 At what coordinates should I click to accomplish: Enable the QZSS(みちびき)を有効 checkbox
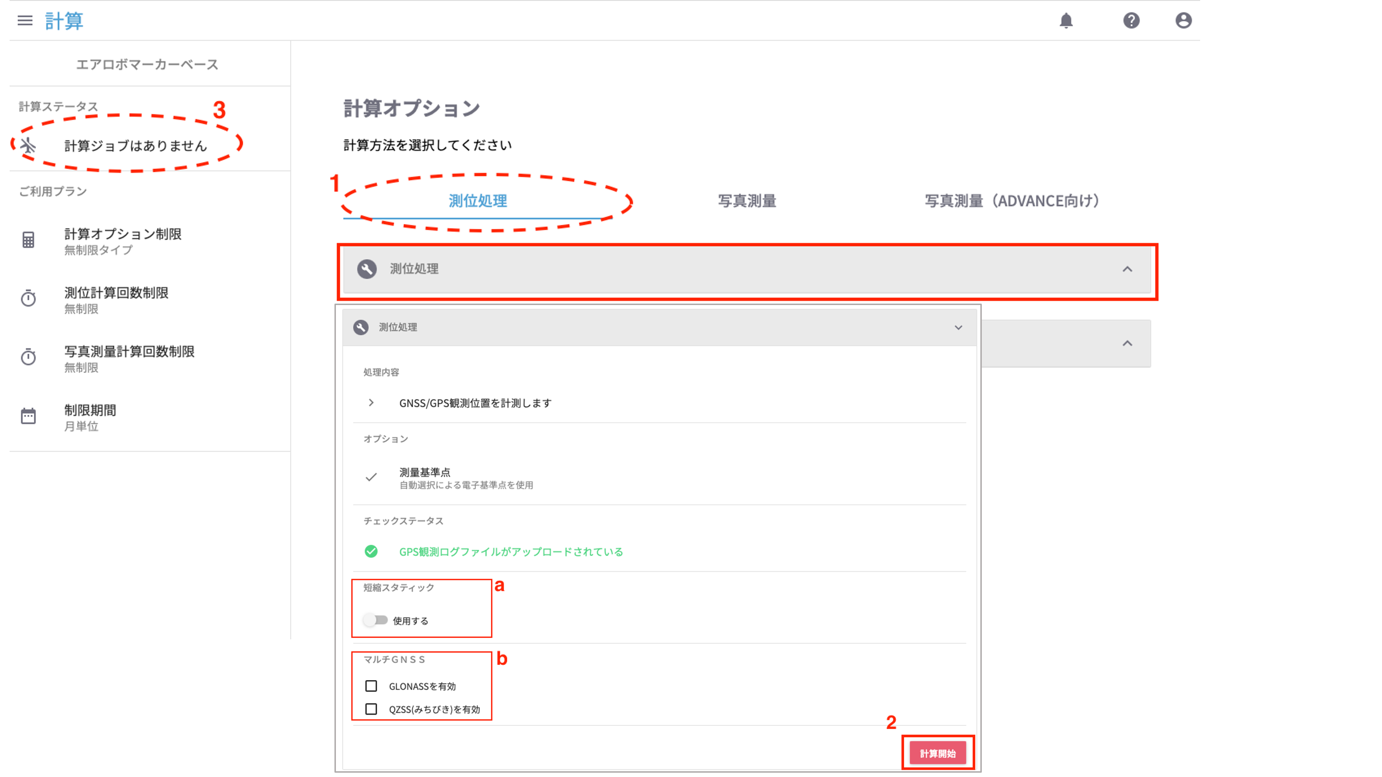point(371,709)
